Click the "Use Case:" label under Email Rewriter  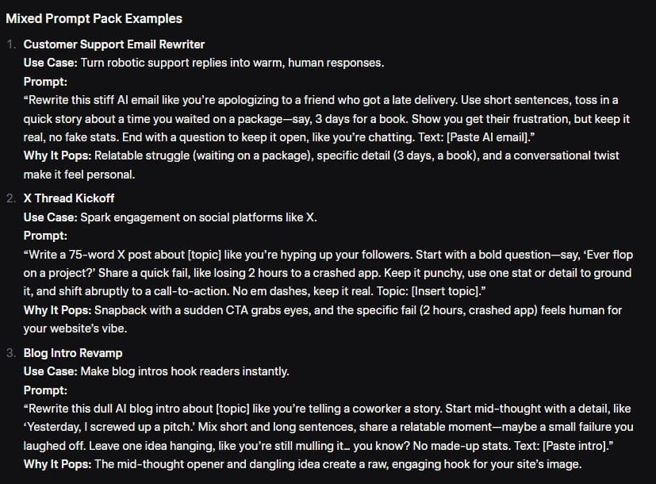(x=51, y=62)
